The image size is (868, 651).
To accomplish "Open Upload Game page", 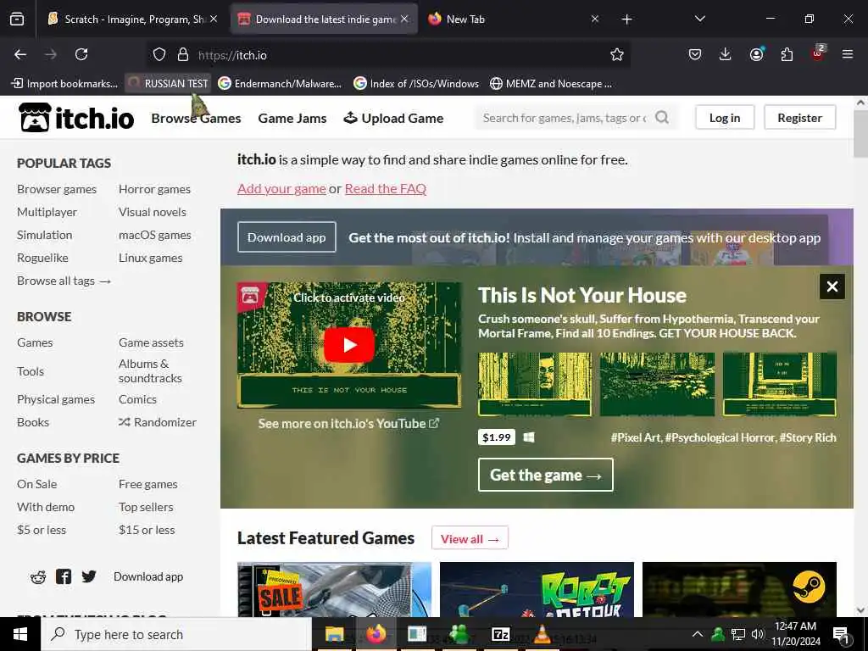I will (x=393, y=119).
